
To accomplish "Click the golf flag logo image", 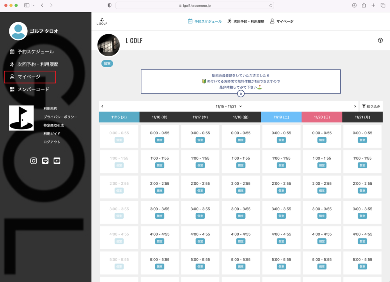I will [21, 118].
